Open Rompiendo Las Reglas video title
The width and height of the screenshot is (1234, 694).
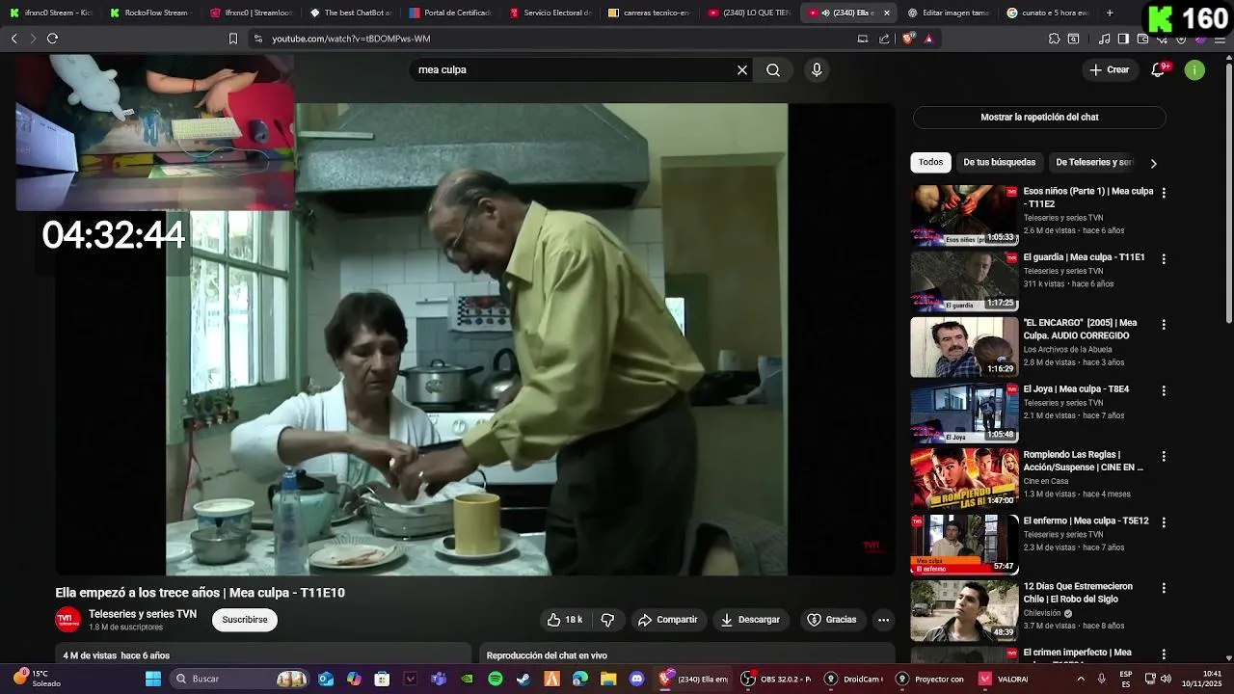[x=1084, y=461]
